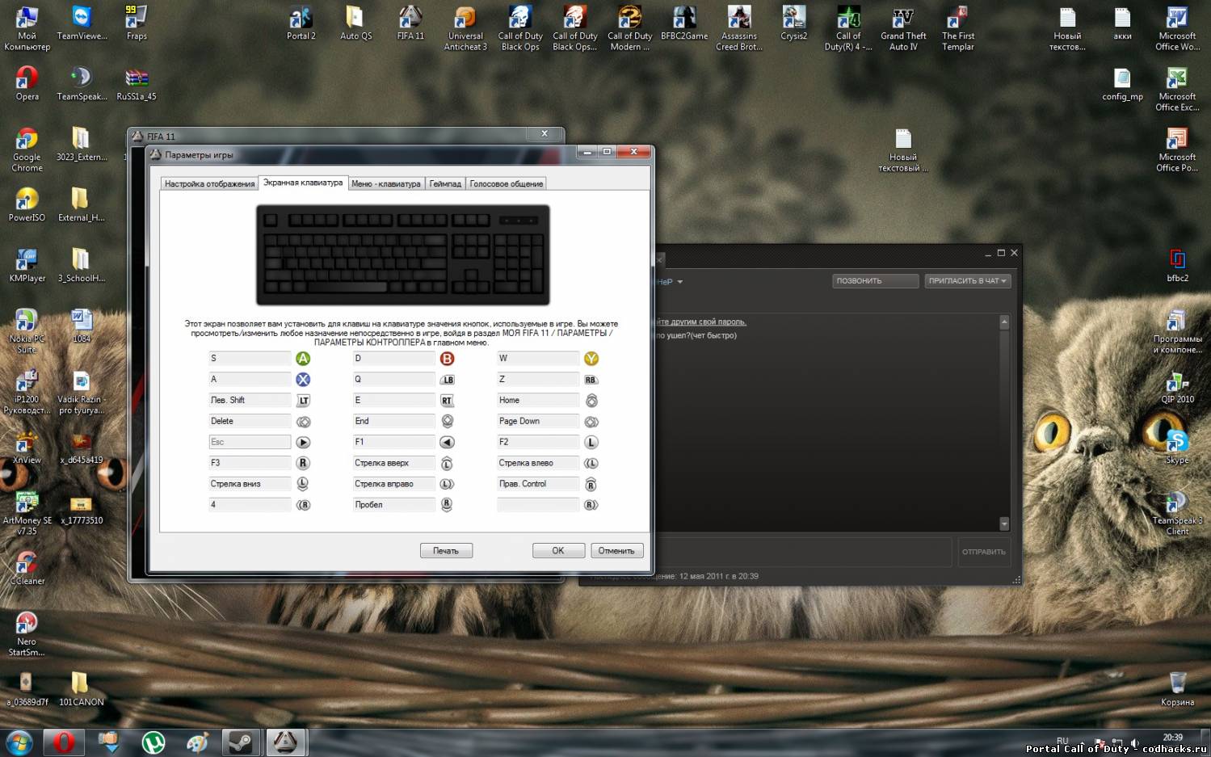The image size is (1211, 757).
Task: Click the key field containing Page Down
Action: coord(538,422)
